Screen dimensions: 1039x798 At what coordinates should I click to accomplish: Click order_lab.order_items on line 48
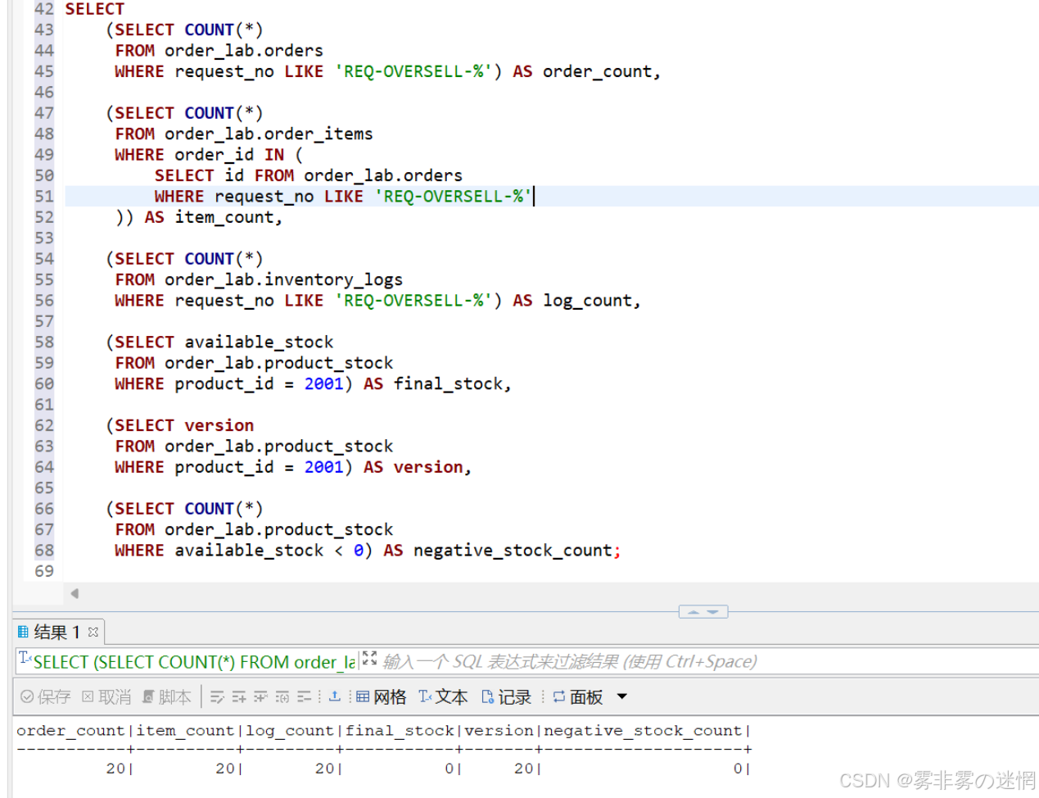coord(269,134)
